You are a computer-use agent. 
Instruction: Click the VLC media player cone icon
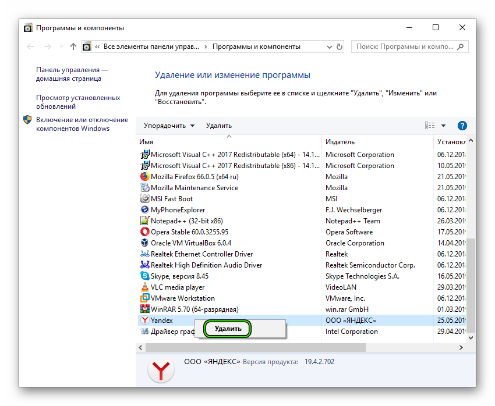click(x=144, y=287)
